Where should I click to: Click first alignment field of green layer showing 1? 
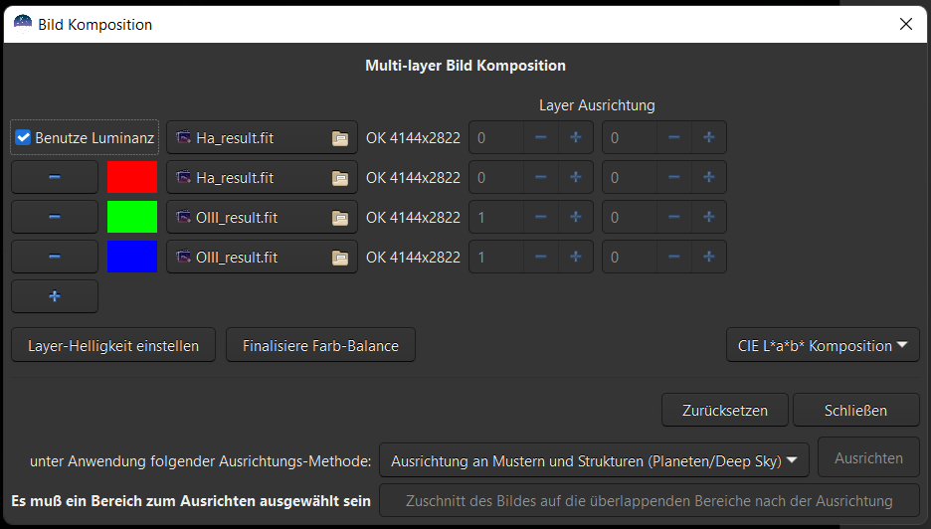coord(496,218)
